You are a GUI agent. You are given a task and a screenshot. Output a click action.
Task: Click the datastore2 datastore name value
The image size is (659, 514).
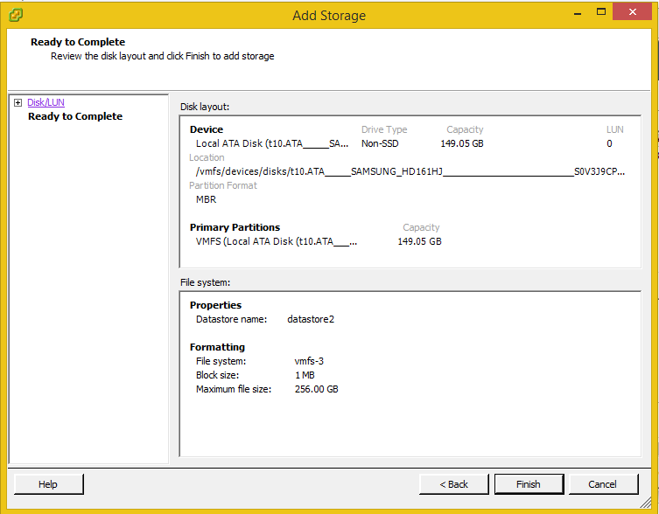311,319
